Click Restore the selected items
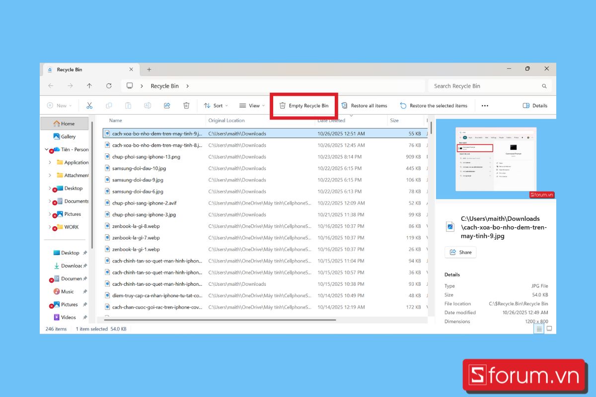This screenshot has height=397, width=596. (434, 106)
